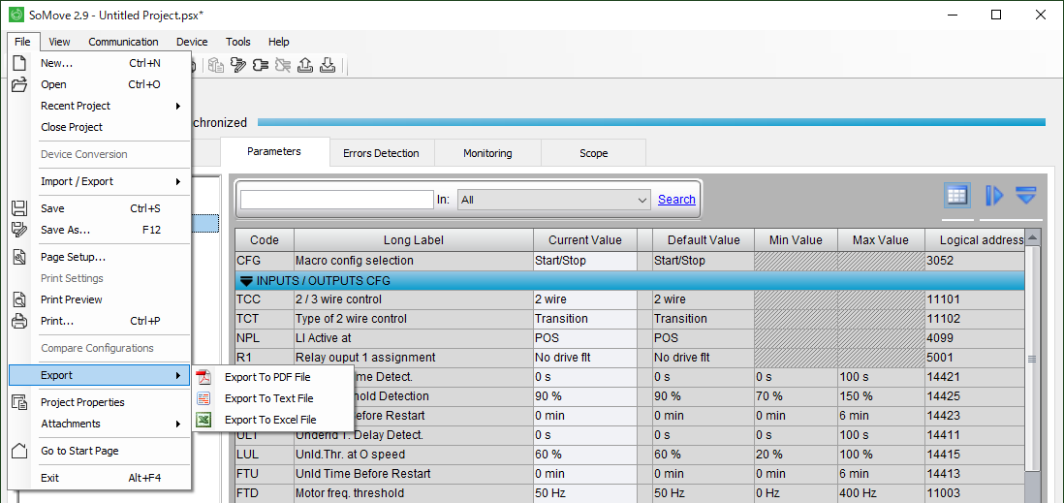Click the connect to device plug toolbar icon
This screenshot has height=503, width=1064.
[x=260, y=65]
